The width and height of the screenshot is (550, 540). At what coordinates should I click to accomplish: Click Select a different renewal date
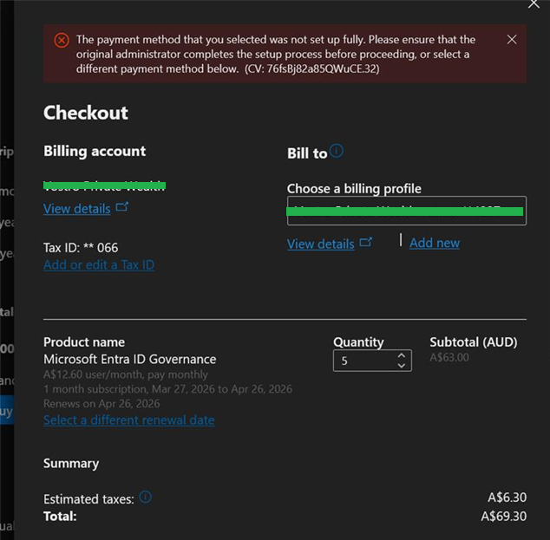coord(129,420)
